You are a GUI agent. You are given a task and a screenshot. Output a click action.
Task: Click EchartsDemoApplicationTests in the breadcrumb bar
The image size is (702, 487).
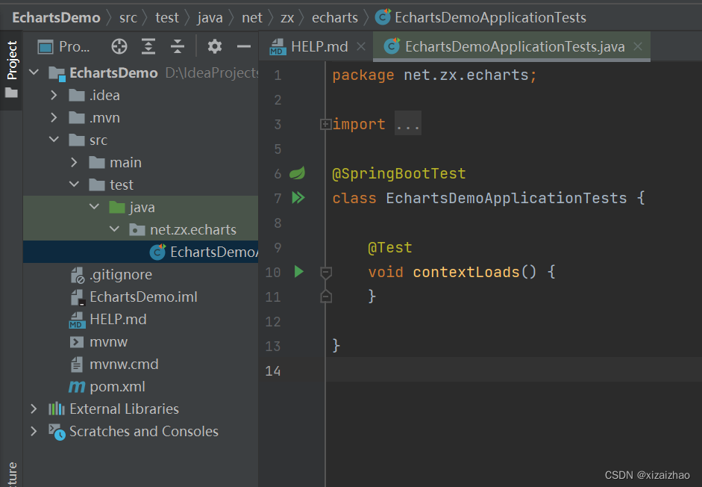click(480, 17)
